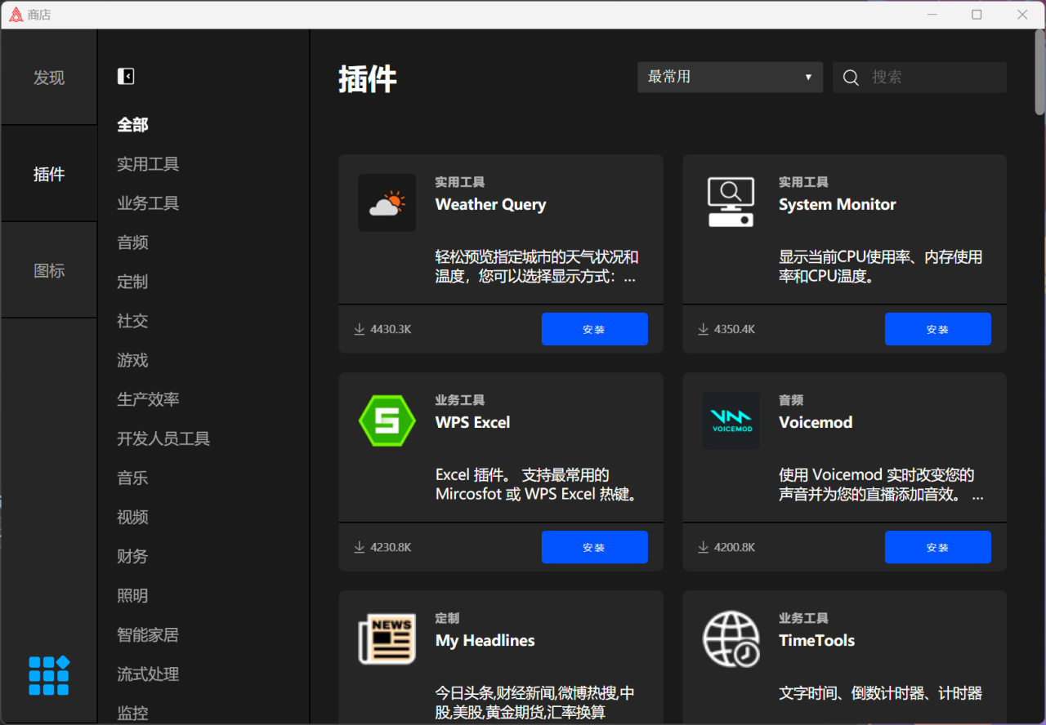Select the 生产效率 category
The image size is (1046, 725).
(x=148, y=398)
